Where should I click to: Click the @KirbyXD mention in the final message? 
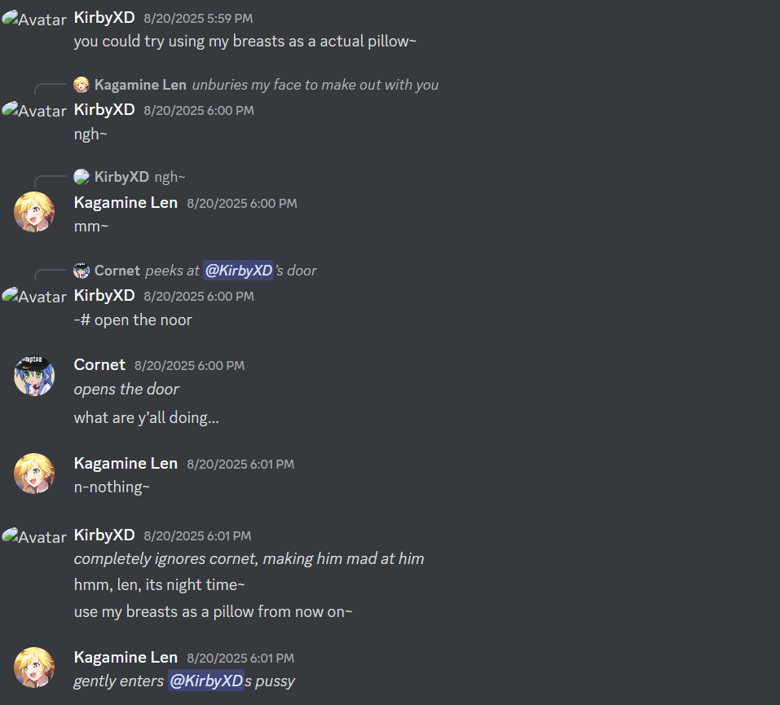pyautogui.click(x=206, y=680)
